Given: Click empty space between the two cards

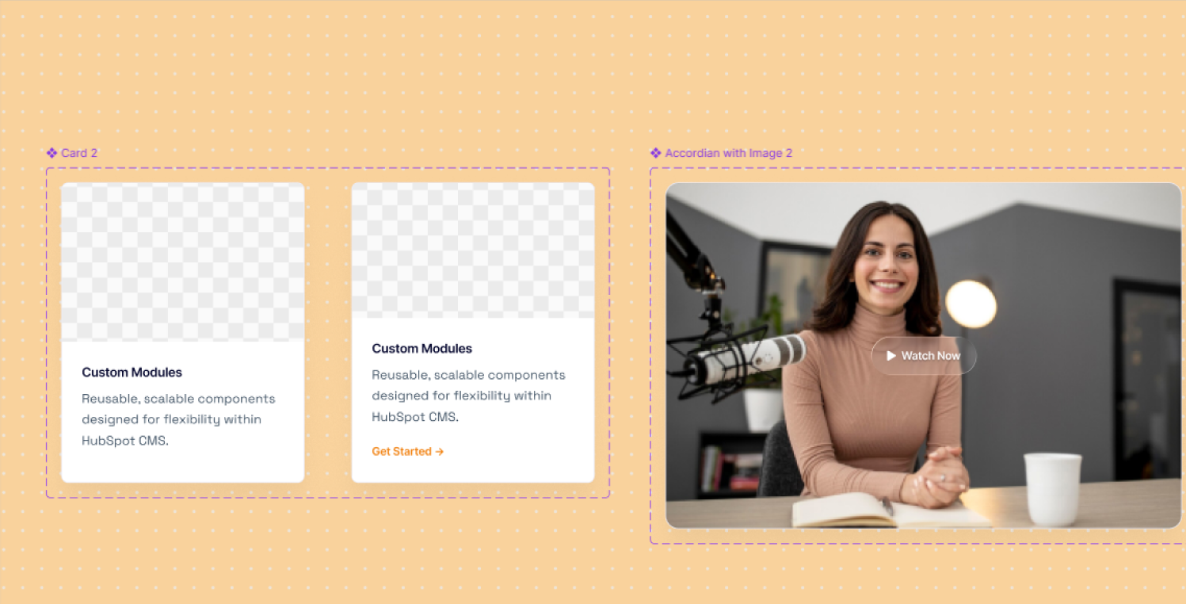Looking at the screenshot, I should click(328, 333).
